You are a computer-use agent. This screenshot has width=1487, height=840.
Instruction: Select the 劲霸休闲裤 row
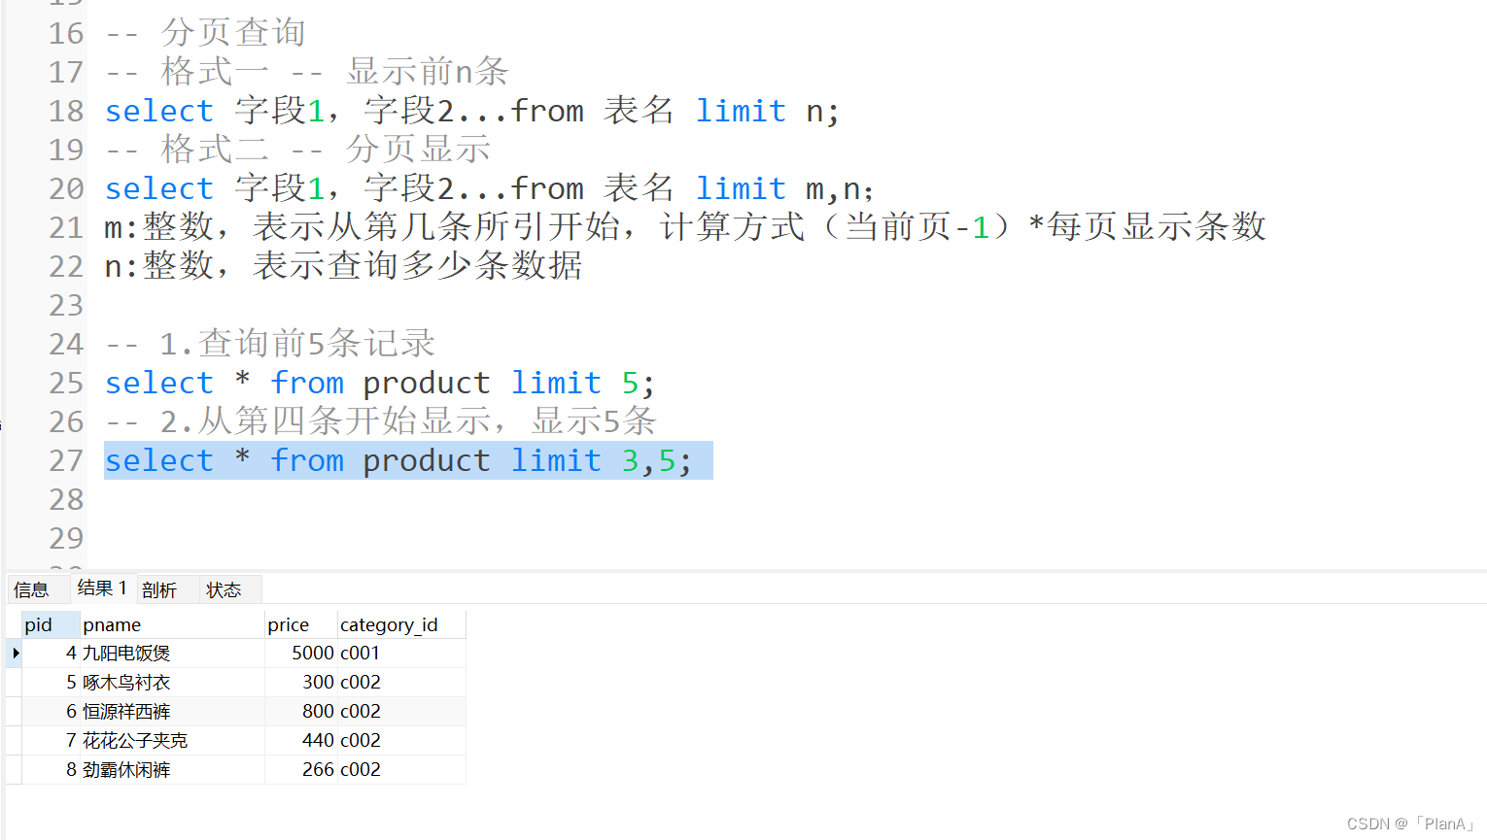pos(125,768)
